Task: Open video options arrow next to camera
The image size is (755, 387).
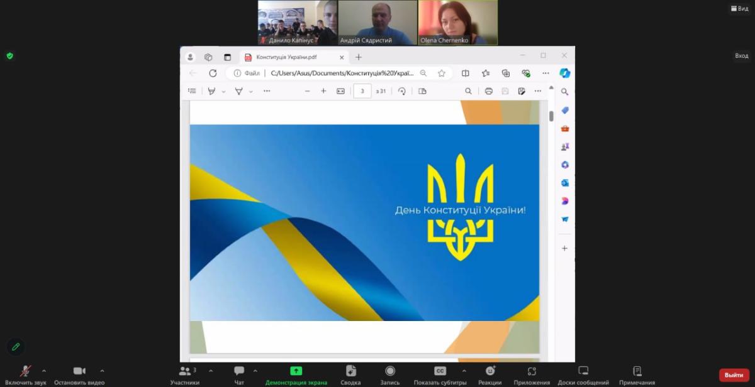Action: pyautogui.click(x=102, y=371)
